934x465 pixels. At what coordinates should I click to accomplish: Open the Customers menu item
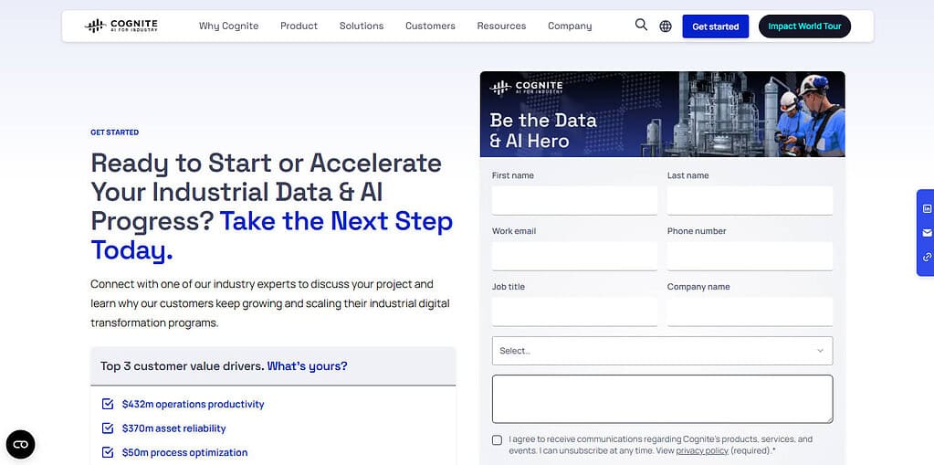(x=430, y=26)
